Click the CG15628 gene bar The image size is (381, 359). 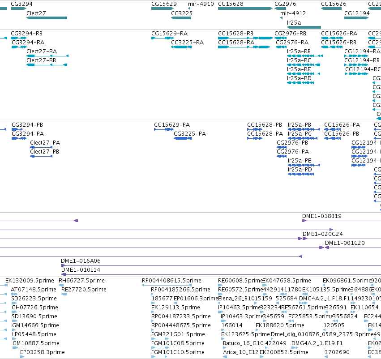point(245,9)
